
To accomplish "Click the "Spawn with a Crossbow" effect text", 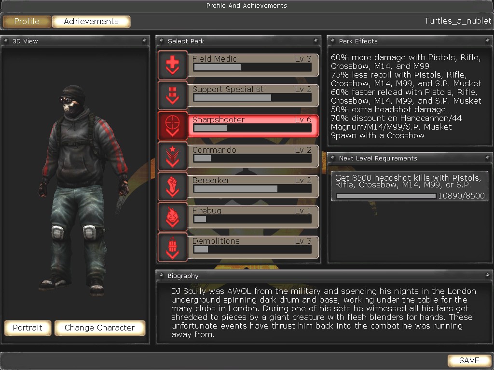I will click(377, 135).
